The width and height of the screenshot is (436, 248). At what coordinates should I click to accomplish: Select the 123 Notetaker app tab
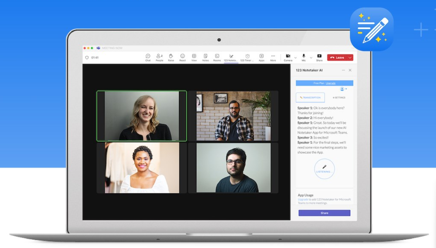click(x=231, y=57)
